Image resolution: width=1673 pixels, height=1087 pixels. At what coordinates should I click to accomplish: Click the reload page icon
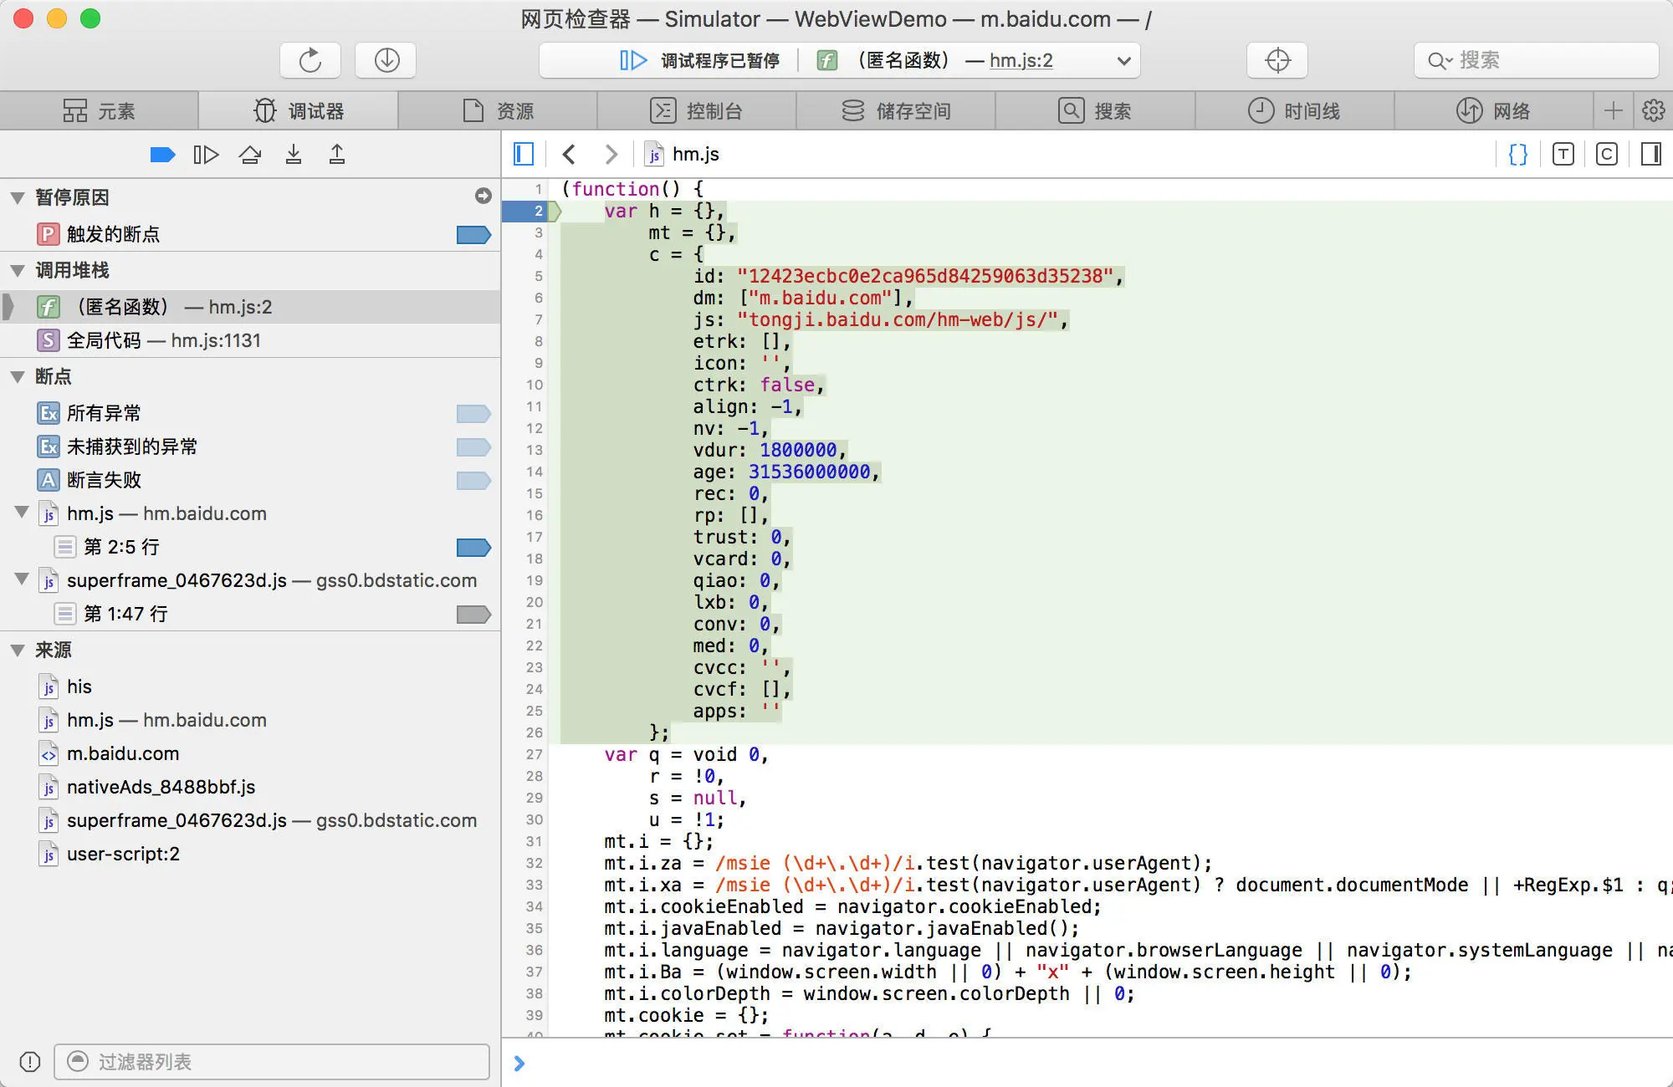click(x=310, y=60)
